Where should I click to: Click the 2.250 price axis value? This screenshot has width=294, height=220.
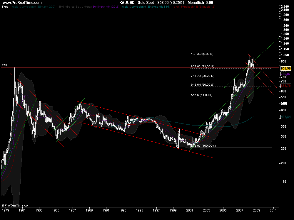pos(285,6)
